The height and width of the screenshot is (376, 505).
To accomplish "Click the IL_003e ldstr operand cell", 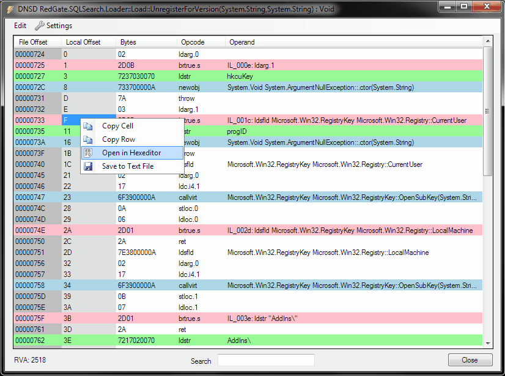I will [353, 319].
